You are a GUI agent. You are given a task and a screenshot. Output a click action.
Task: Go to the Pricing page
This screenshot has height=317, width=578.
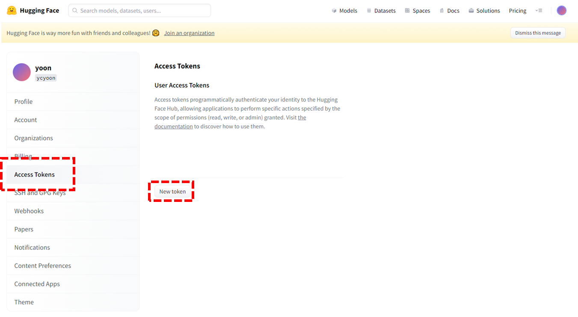click(x=518, y=11)
